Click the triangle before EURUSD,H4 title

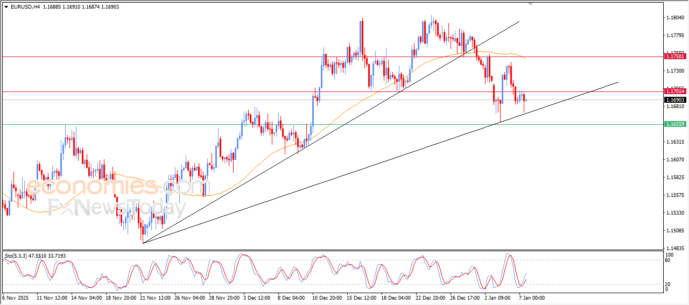tap(6, 7)
